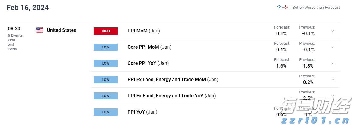
Task: Open the PPI YoY (Jan) event
Action: (x=142, y=112)
